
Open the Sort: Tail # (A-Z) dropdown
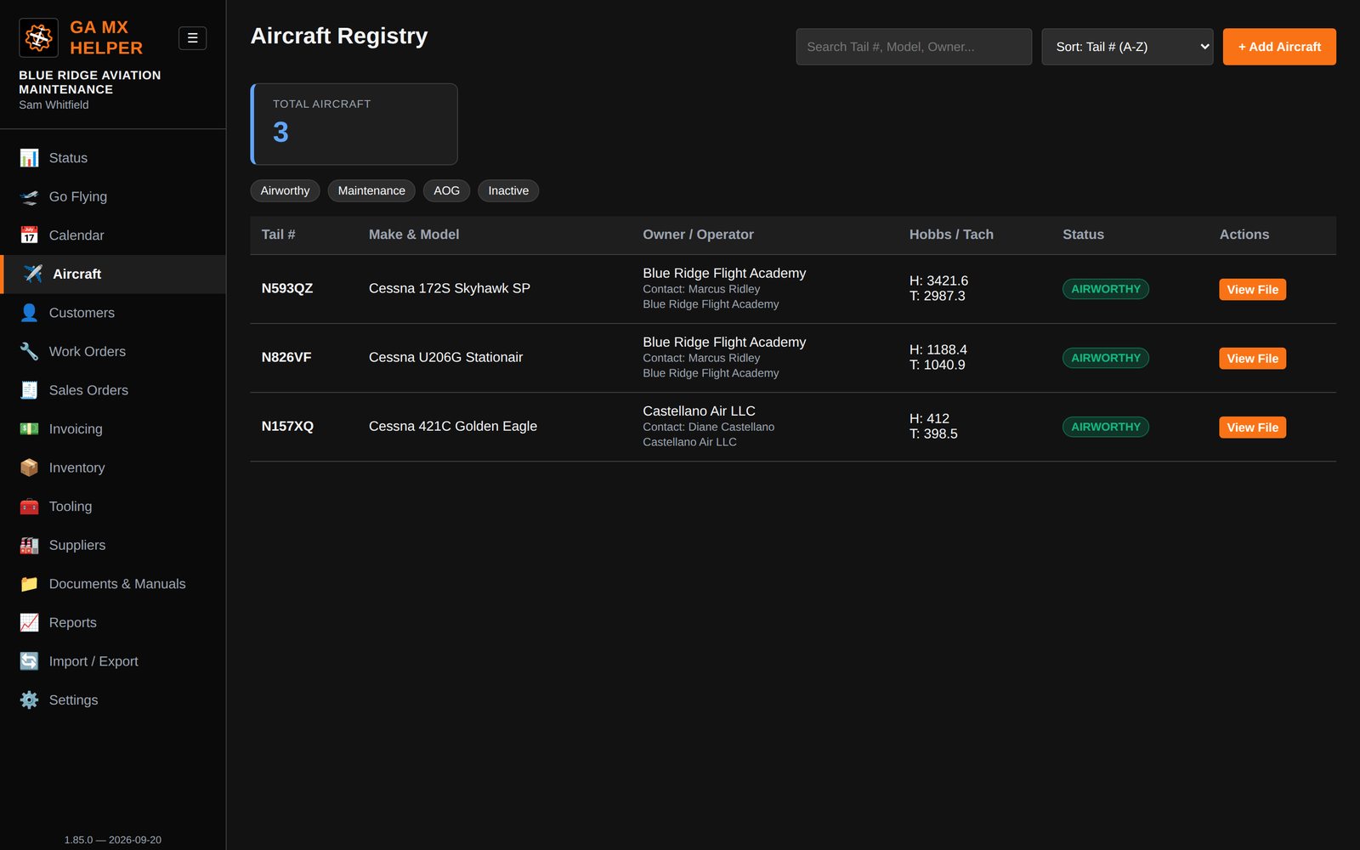click(1127, 47)
